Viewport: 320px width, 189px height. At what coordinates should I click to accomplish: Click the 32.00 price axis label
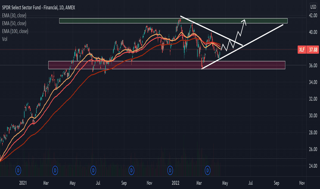coord(313,99)
